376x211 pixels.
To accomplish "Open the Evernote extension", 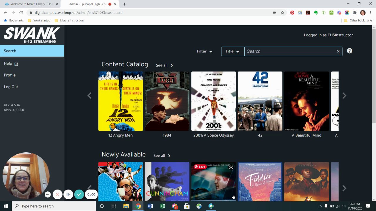I will point(316,13).
